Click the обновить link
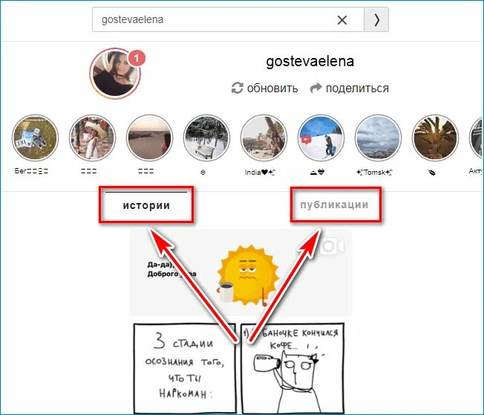484x415 pixels. coord(272,89)
